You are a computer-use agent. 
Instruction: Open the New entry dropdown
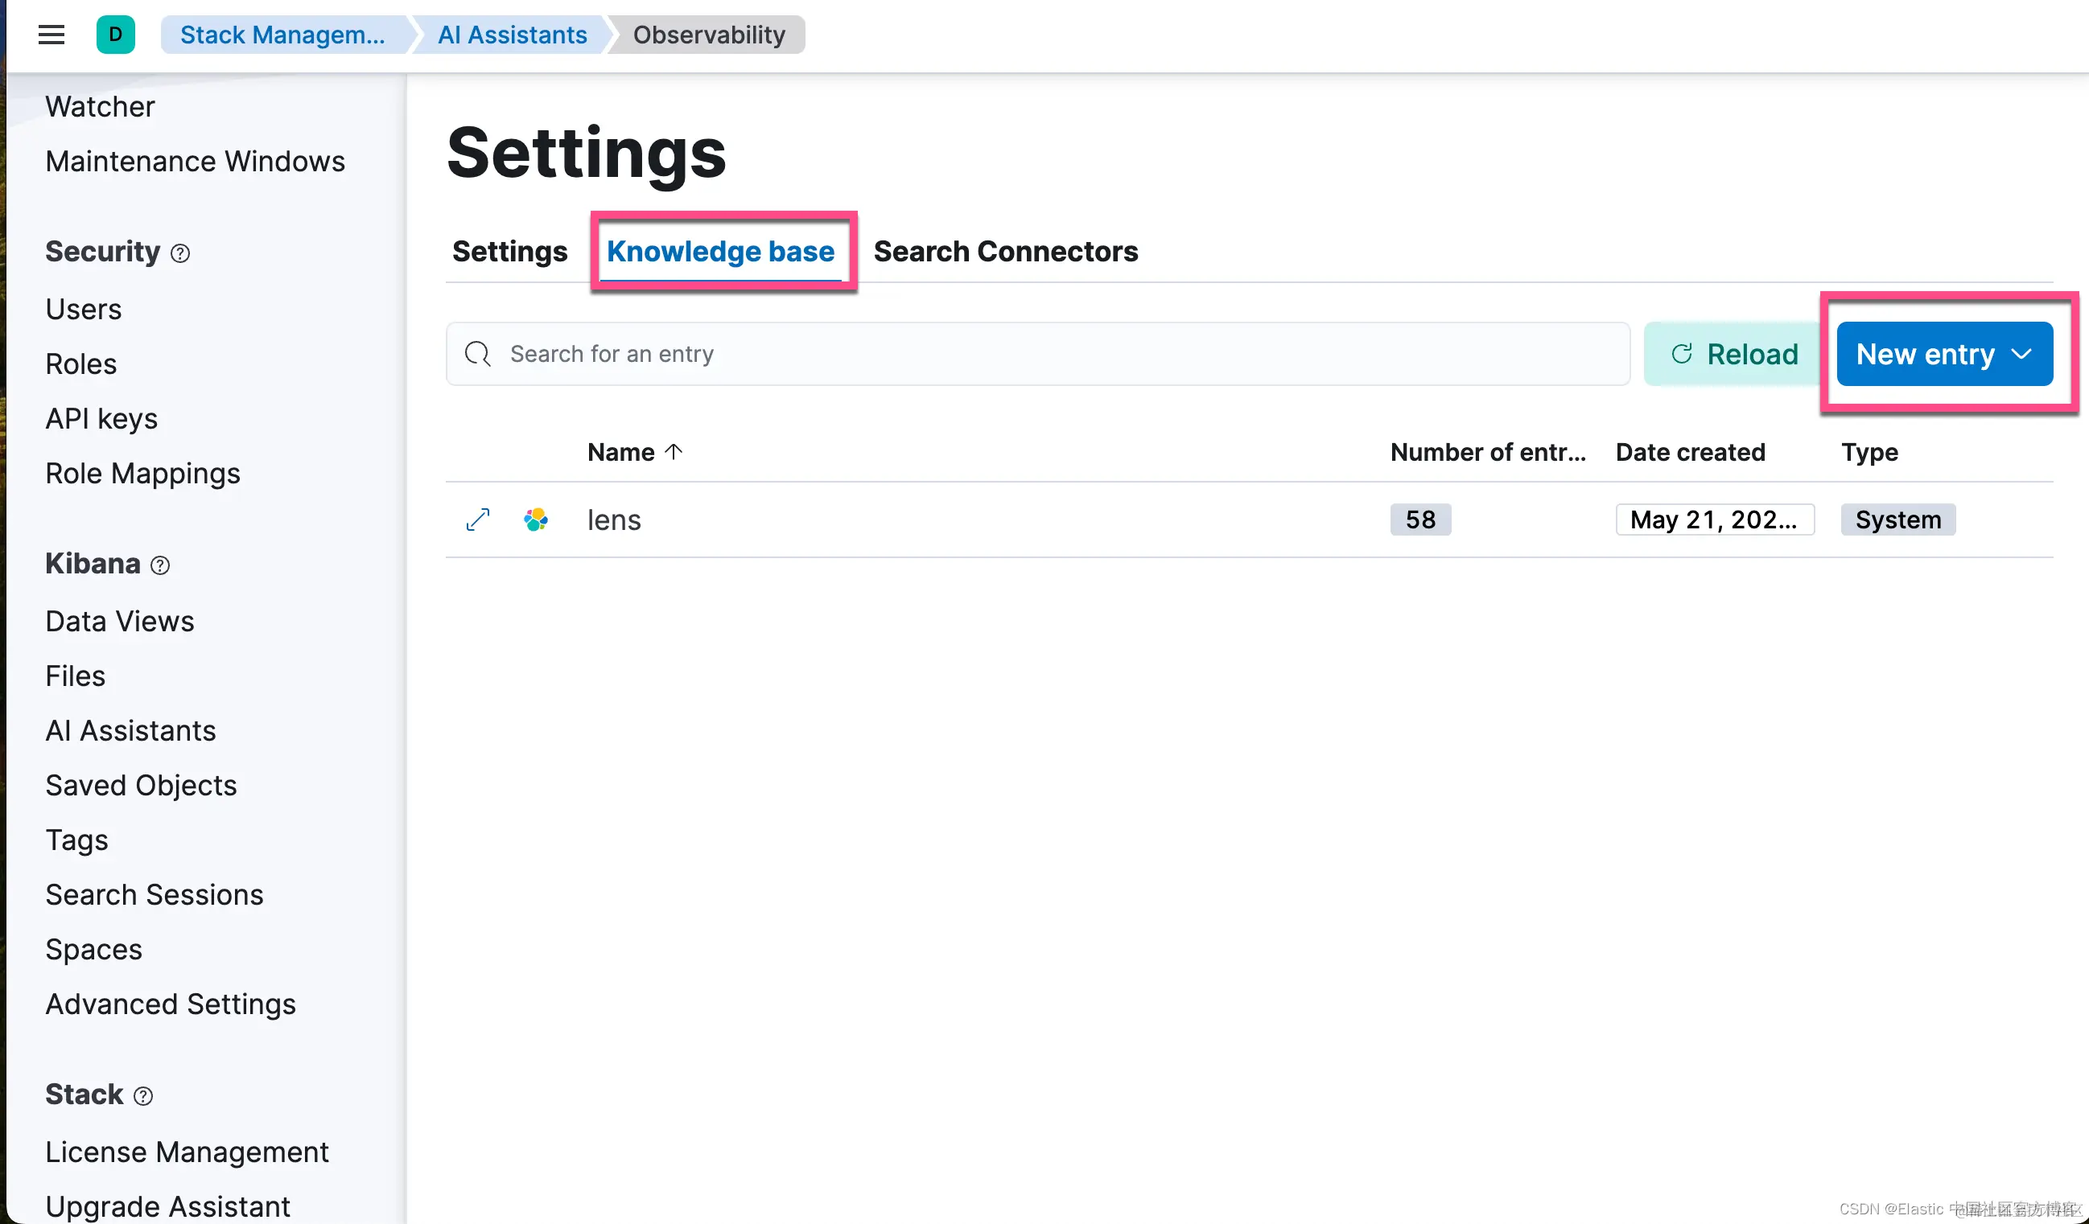(1944, 354)
